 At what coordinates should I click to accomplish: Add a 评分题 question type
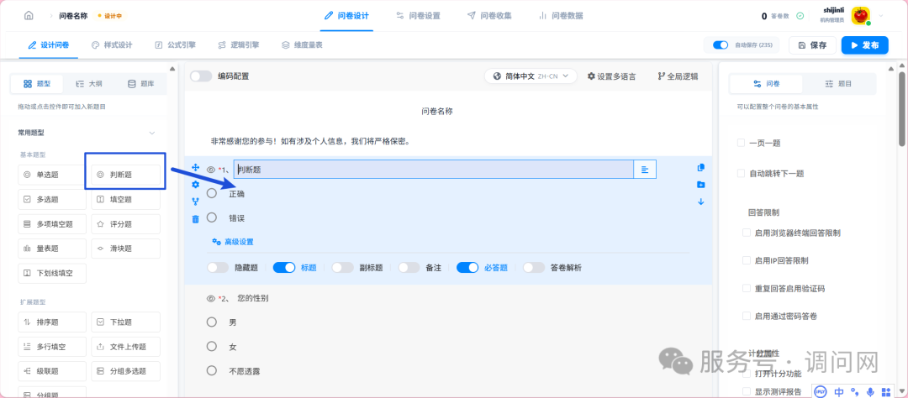pos(125,224)
